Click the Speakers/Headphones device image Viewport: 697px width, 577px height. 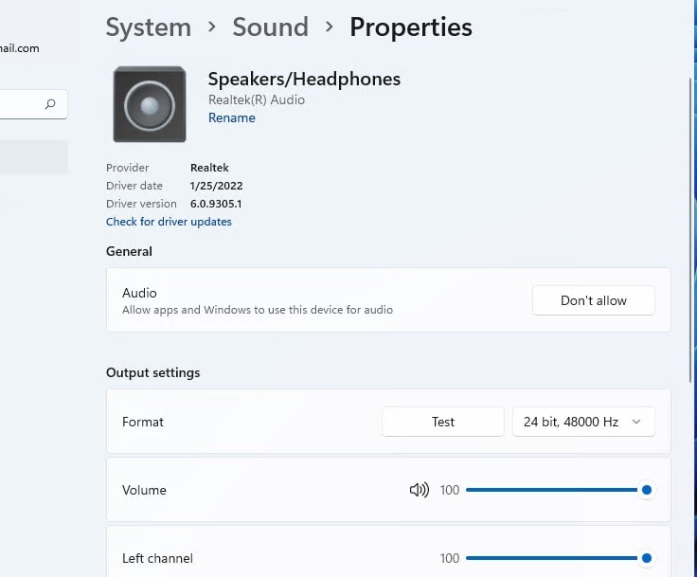[x=150, y=104]
